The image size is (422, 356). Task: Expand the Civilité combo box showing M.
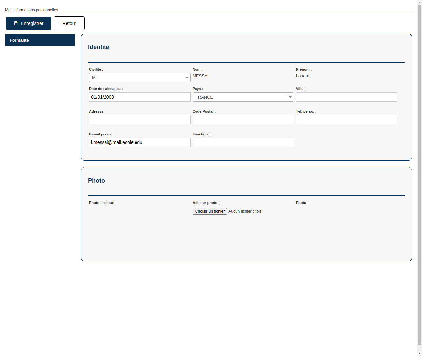pyautogui.click(x=139, y=77)
